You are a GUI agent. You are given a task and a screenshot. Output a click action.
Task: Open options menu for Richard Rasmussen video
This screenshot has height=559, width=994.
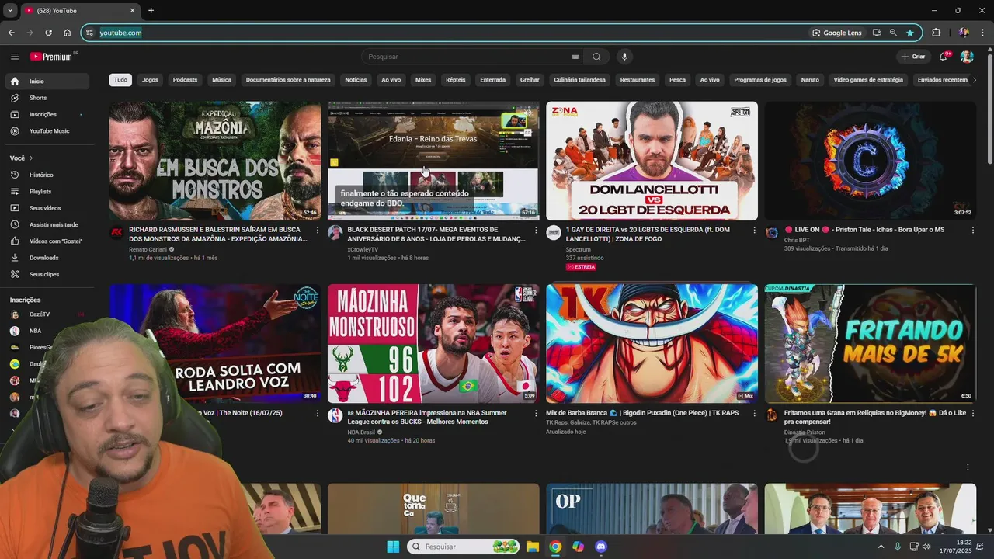(x=317, y=230)
